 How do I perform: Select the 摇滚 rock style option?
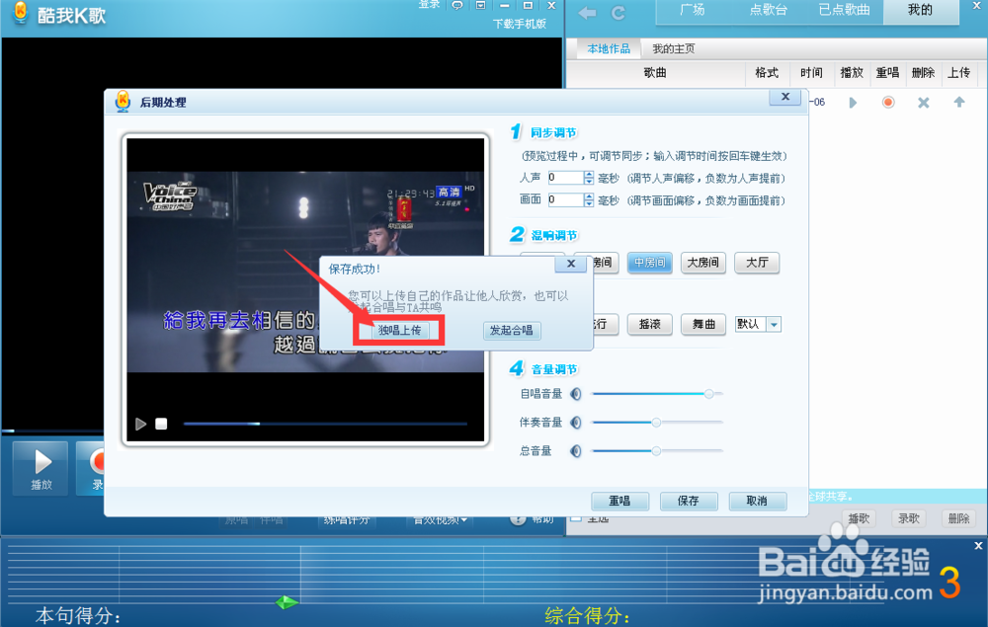tap(650, 324)
